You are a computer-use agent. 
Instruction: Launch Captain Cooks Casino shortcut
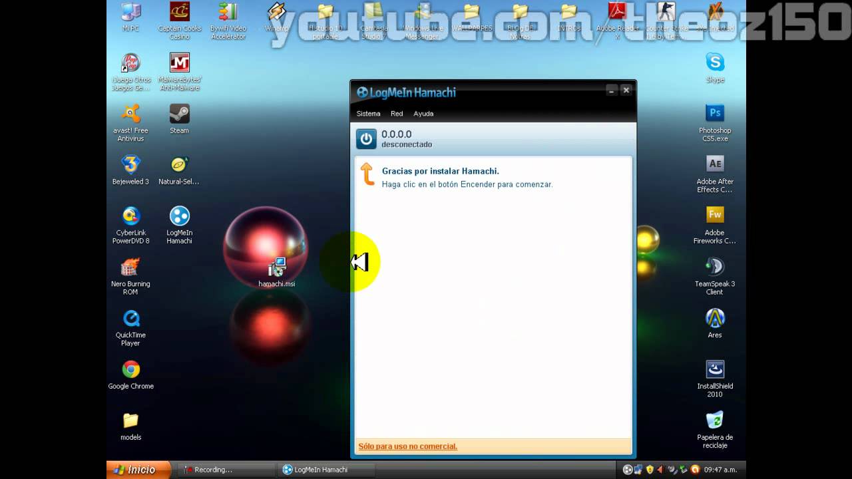point(179,21)
